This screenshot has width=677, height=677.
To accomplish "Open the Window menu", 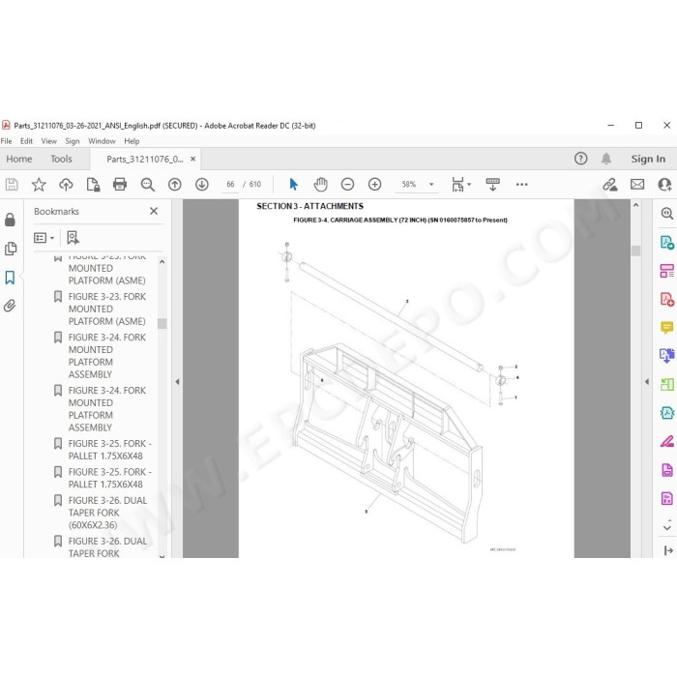I will point(102,141).
